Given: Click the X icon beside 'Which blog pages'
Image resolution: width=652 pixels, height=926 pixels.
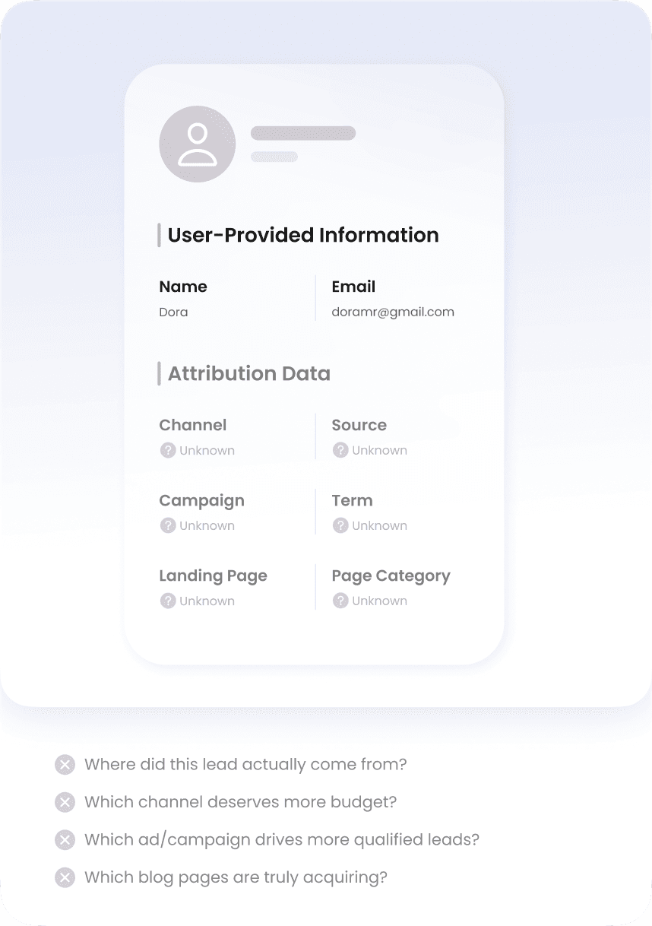Looking at the screenshot, I should (65, 877).
